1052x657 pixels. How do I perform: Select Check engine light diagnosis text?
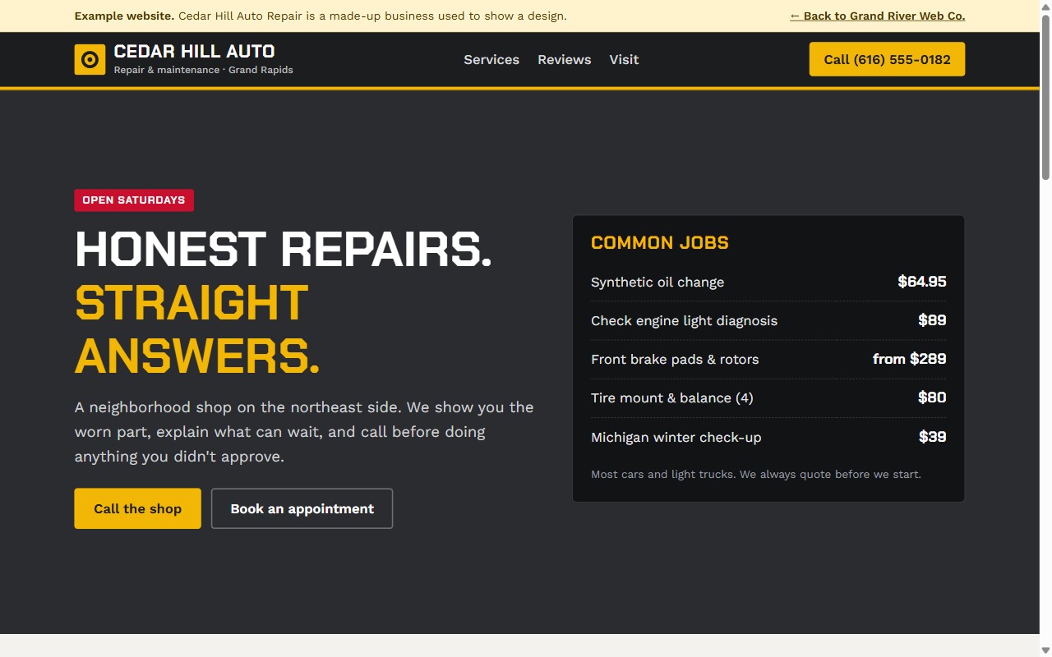point(684,320)
